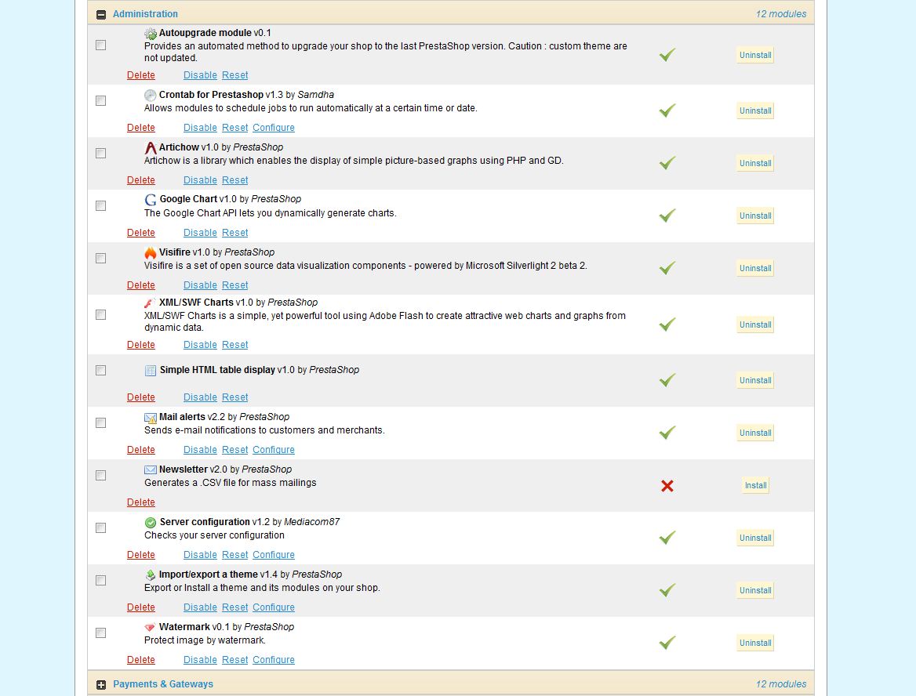Reset the Visifire module
The image size is (916, 696).
coord(234,285)
